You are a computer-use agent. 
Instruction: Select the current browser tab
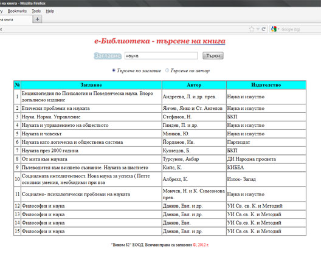coord(15,19)
